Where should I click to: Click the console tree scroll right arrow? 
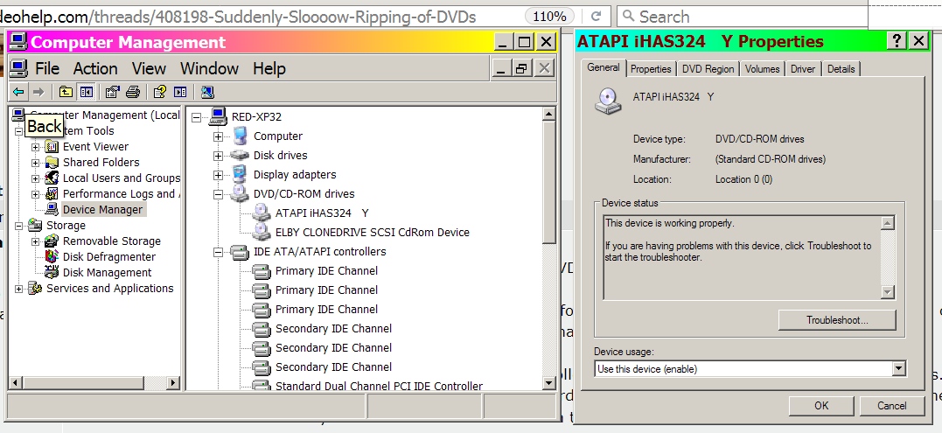[173, 382]
